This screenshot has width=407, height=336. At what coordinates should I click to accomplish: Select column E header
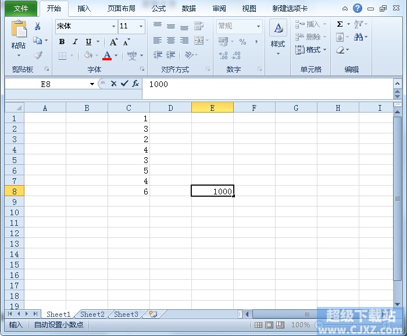coord(212,107)
